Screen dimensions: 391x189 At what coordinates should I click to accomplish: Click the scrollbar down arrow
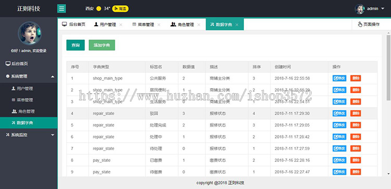coord(388,174)
